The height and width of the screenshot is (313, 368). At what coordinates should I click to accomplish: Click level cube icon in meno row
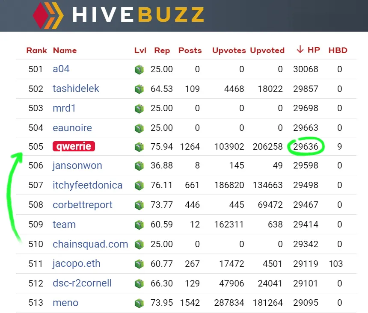pos(139,303)
